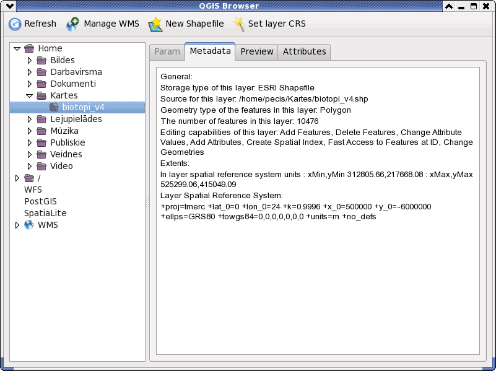The width and height of the screenshot is (496, 371).
Task: Select the PostGIS item in tree
Action: click(40, 201)
